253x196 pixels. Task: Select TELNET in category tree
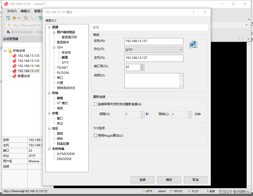click(x=62, y=68)
